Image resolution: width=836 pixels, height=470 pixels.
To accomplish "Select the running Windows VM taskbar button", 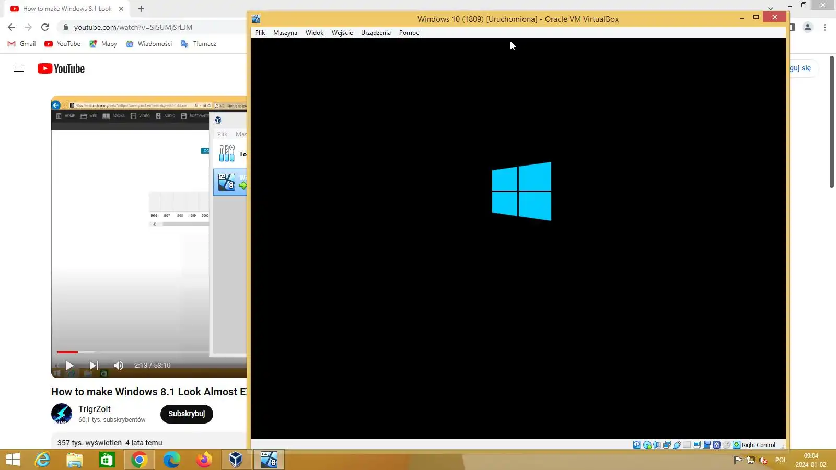I will (269, 460).
